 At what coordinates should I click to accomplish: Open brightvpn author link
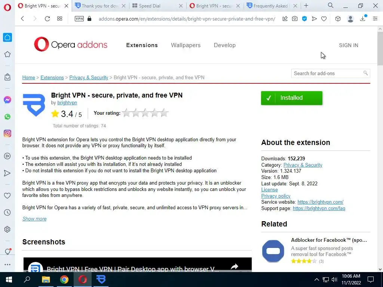pyautogui.click(x=67, y=103)
